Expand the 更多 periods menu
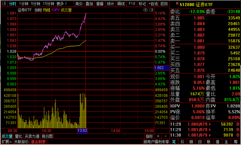Viewport: 241px width, 145px height. [x=62, y=4]
